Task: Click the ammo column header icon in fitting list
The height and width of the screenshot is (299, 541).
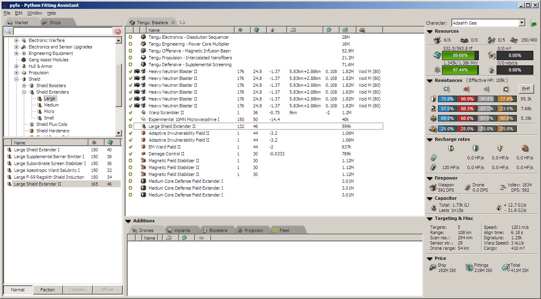Action: coord(362,30)
